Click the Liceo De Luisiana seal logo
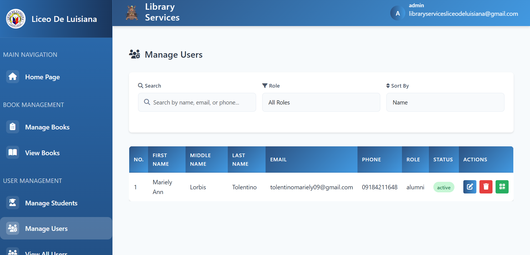 click(16, 19)
